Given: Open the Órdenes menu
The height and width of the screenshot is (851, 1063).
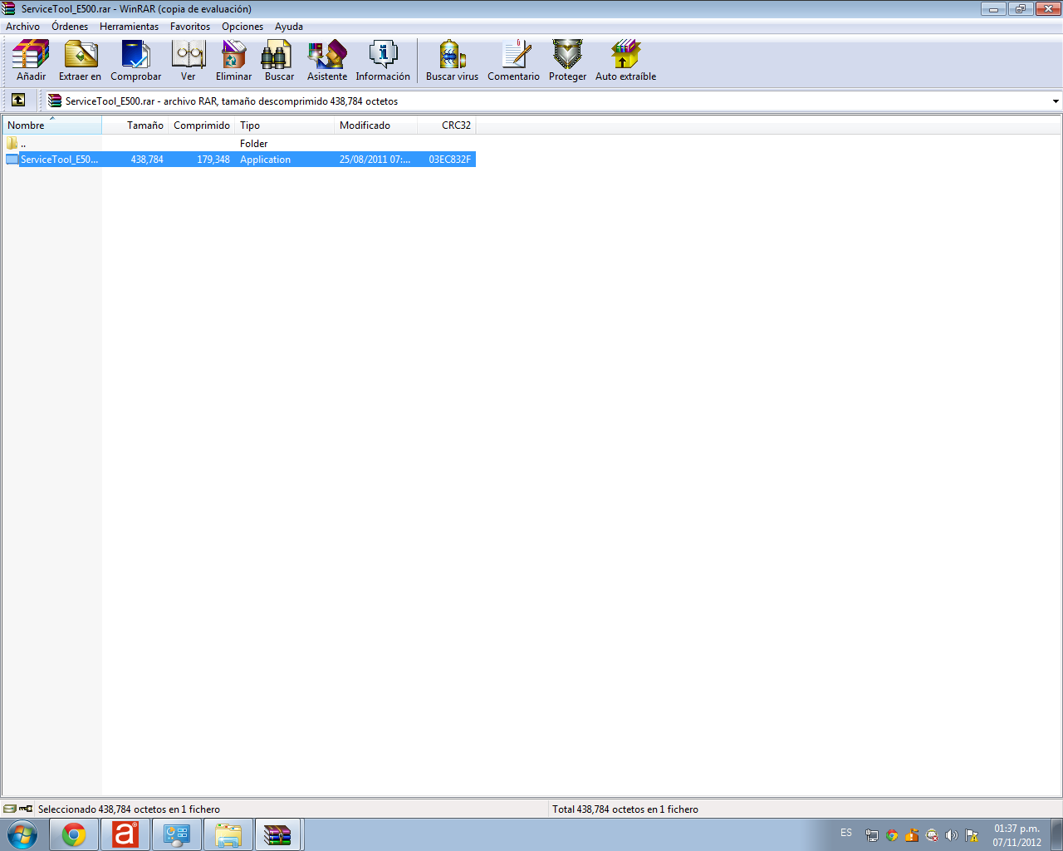Looking at the screenshot, I should (70, 27).
